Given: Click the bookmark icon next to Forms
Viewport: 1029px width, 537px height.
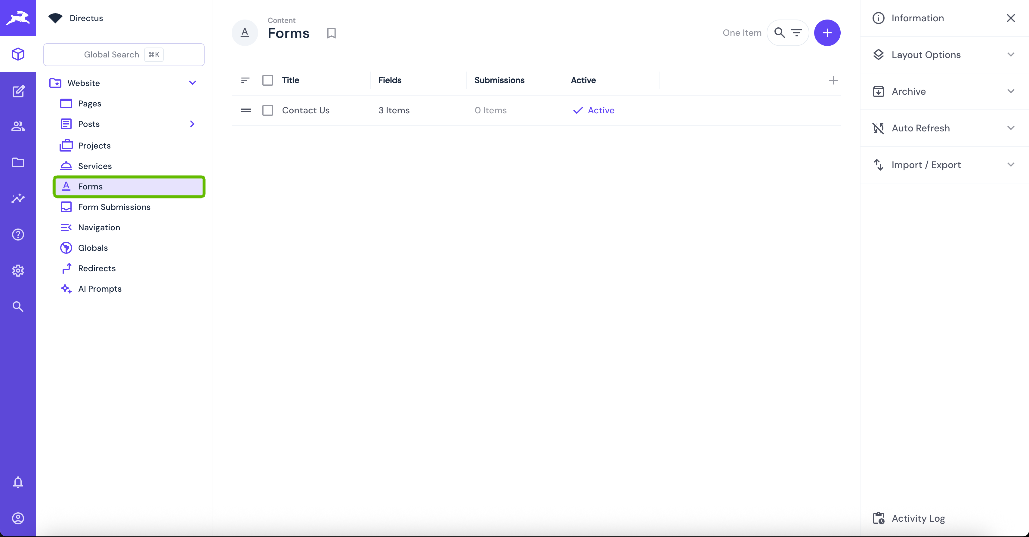Looking at the screenshot, I should (x=331, y=33).
